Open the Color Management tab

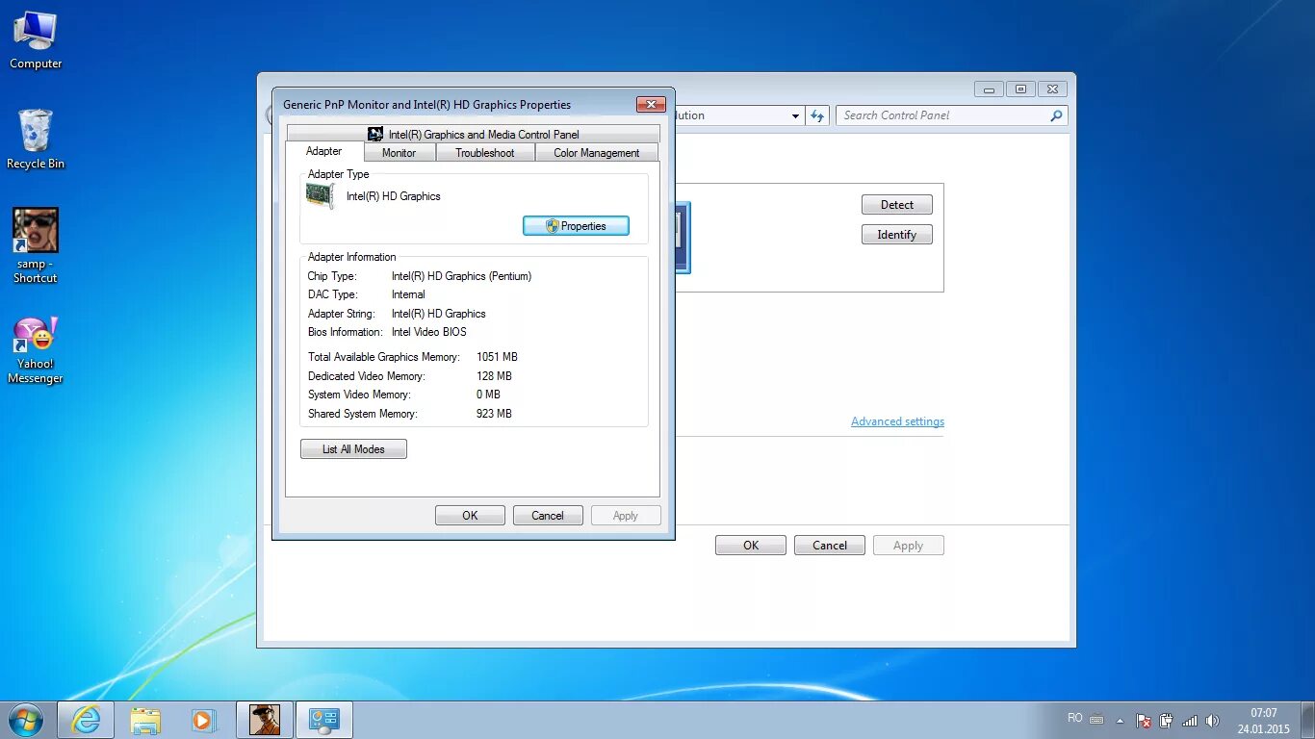597,153
